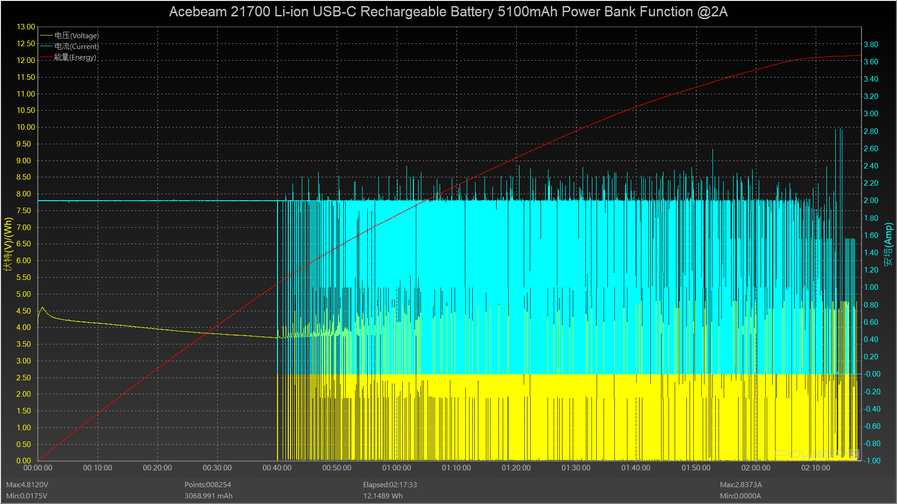
Task: Click the cyan Current legend line swatch
Action: tap(46, 46)
